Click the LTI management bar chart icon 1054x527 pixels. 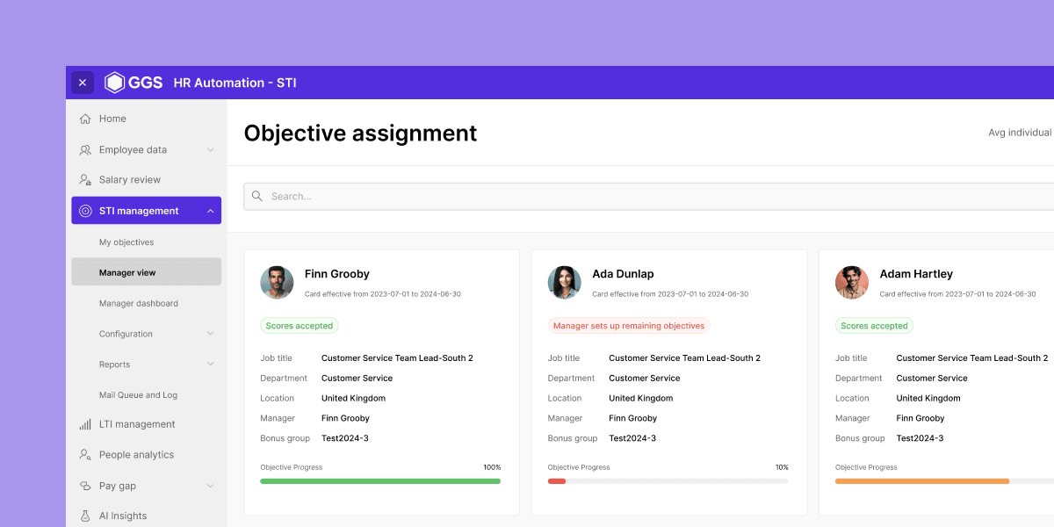pyautogui.click(x=85, y=424)
